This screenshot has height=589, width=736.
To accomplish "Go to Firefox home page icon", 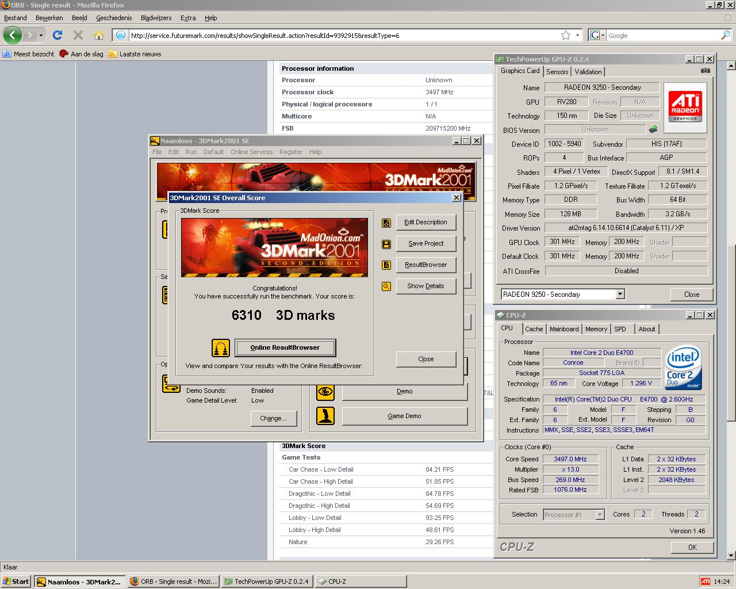I will click(99, 35).
